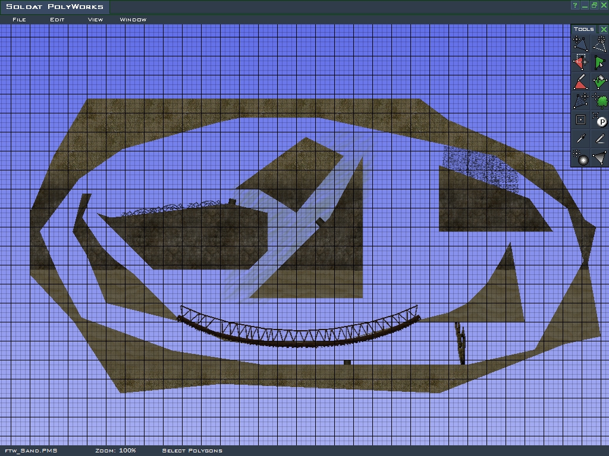Select the Create Polygons tool
Viewport: 609px width, 456px height.
pos(600,43)
